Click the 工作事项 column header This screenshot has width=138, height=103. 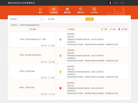[x=33, y=29]
